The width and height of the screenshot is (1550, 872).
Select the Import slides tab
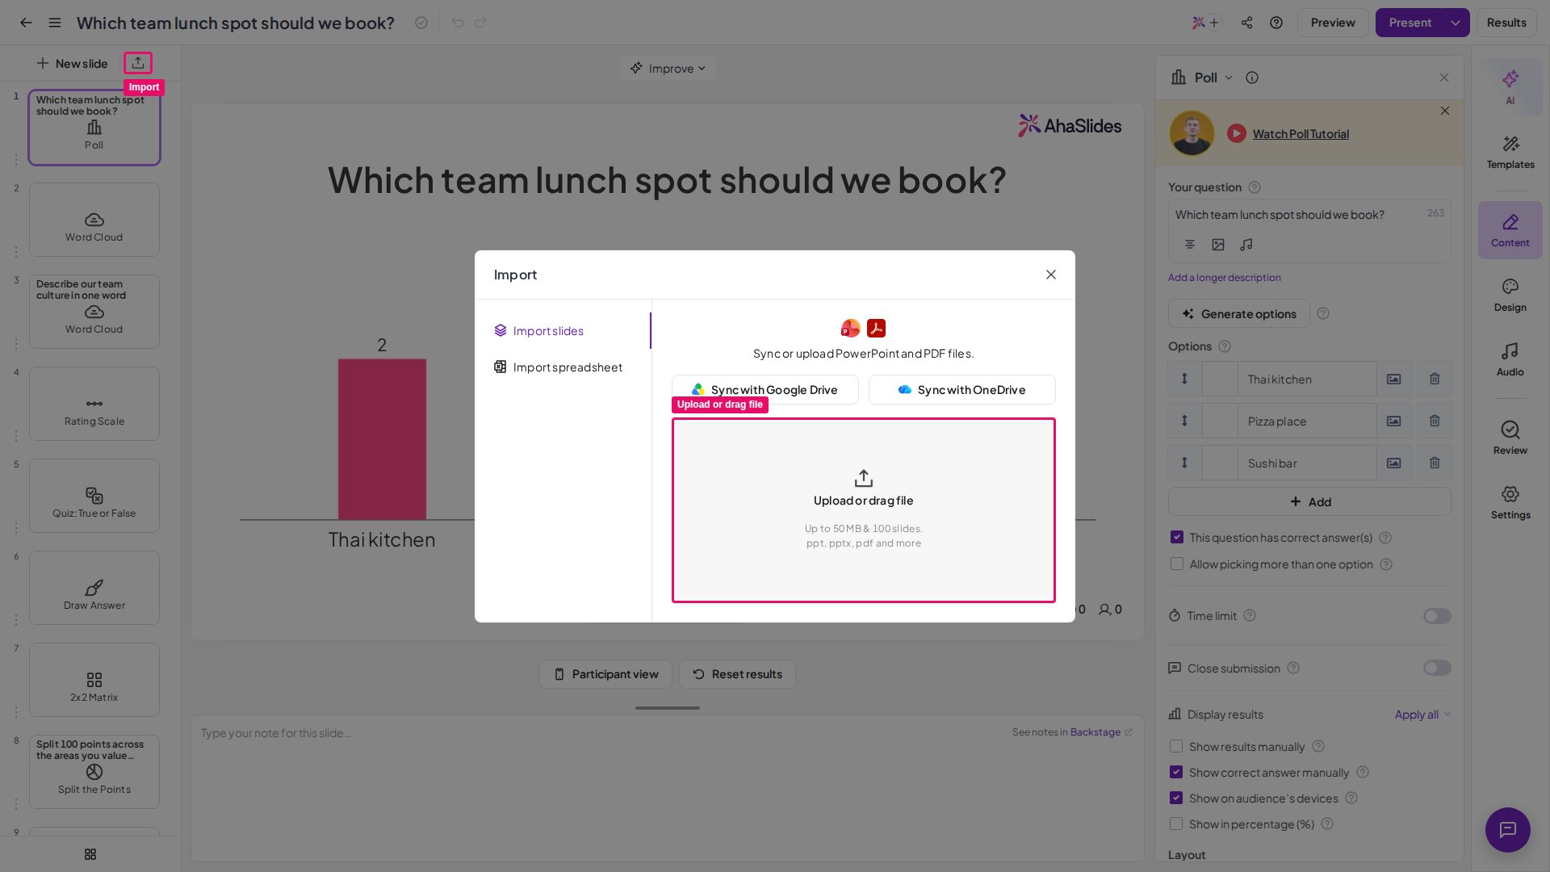click(x=563, y=331)
